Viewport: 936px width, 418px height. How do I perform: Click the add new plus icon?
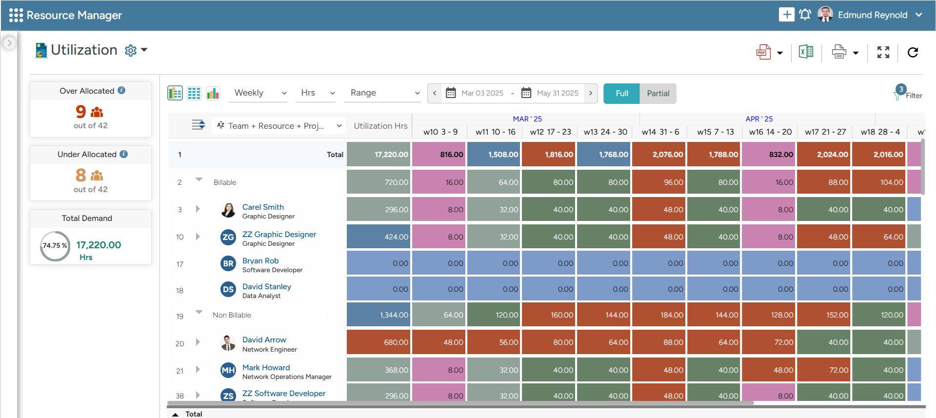pos(786,15)
